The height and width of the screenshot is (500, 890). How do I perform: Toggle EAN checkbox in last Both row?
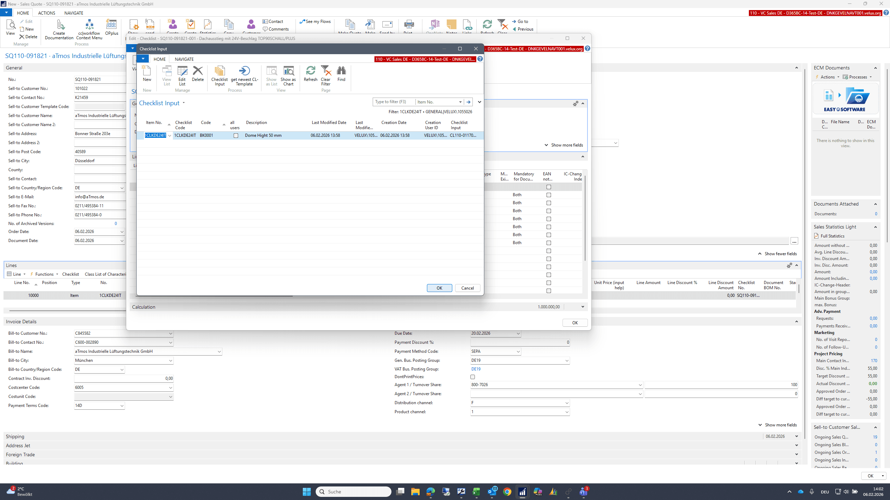click(x=549, y=243)
